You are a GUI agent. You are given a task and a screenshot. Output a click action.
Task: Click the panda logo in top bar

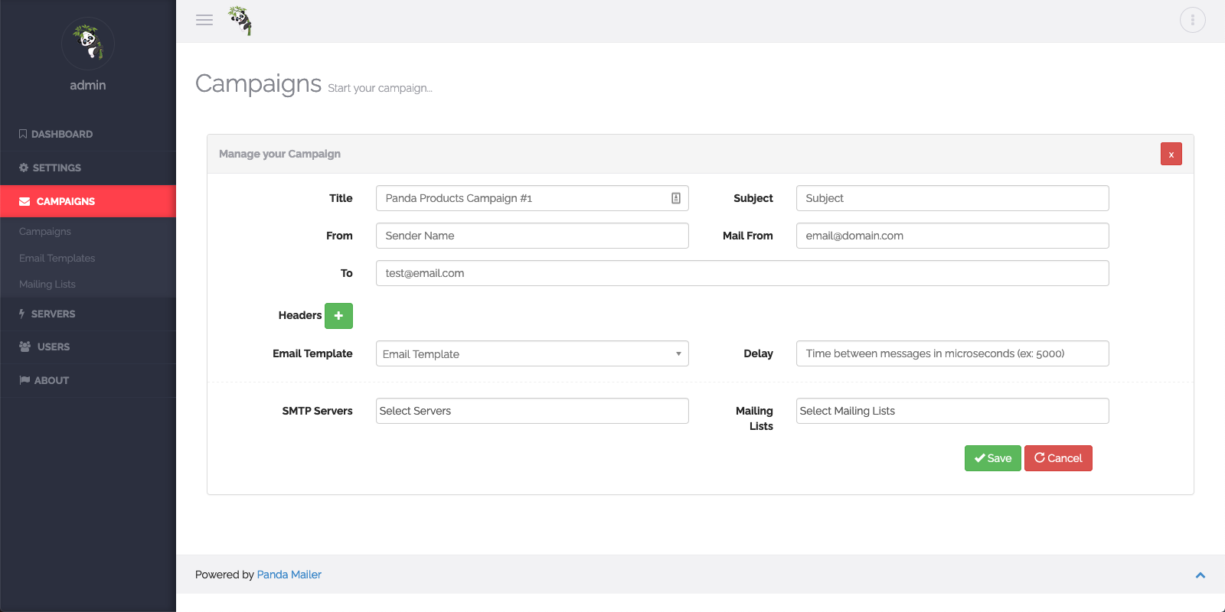(240, 21)
